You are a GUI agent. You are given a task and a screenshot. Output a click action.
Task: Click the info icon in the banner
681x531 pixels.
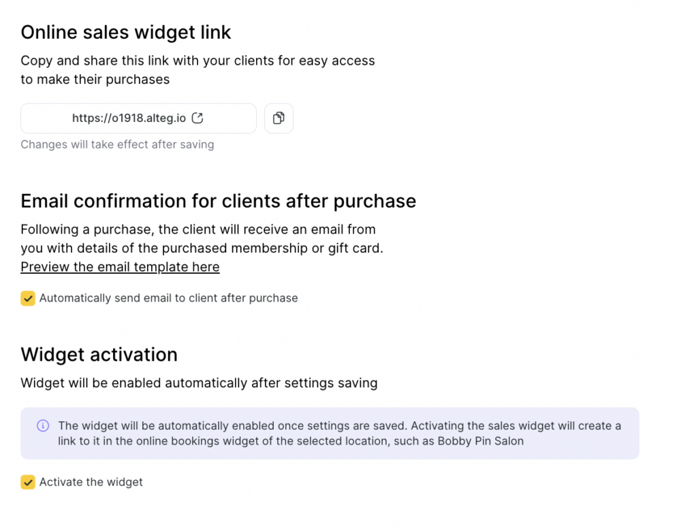pos(43,425)
